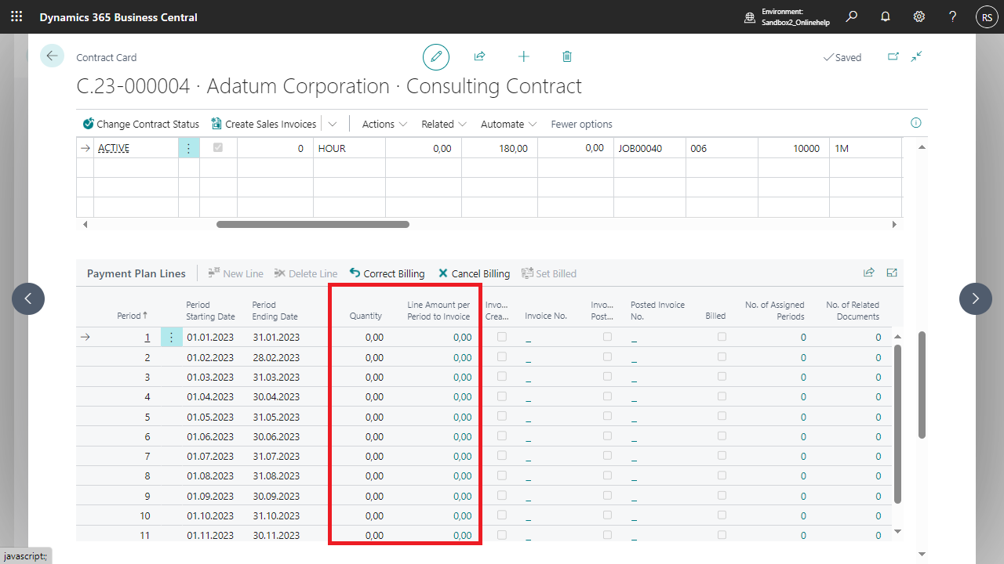Screen dimensions: 1004x564
Task: Click the JOB00040 cell
Action: pyautogui.click(x=649, y=148)
